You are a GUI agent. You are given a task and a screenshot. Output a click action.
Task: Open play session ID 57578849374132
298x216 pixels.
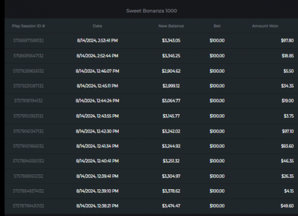click(x=29, y=191)
